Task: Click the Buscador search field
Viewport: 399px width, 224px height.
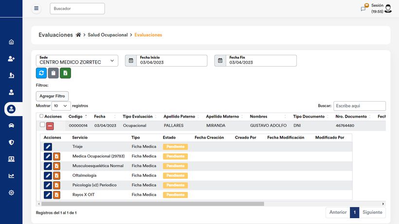Action: pyautogui.click(x=77, y=9)
